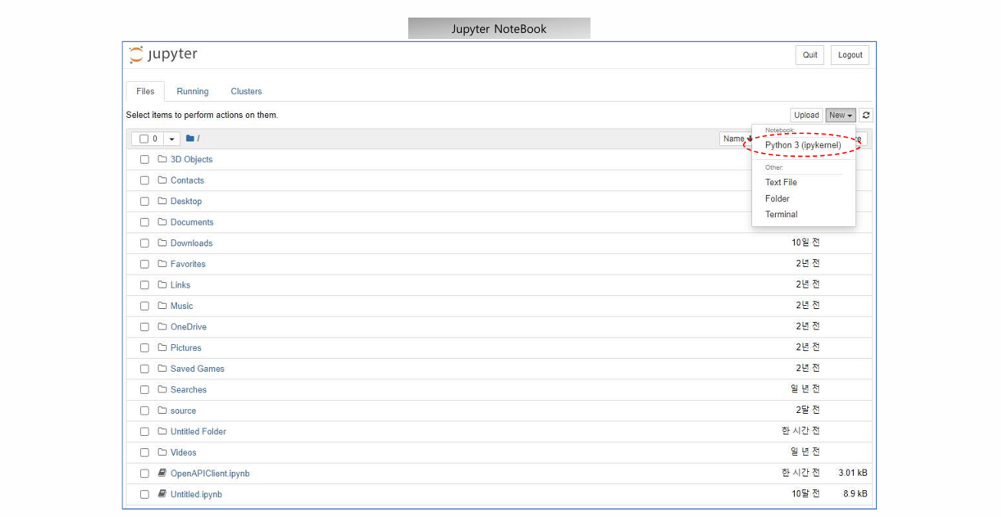Click the '10달 전' modified time for Untitled.ipynb
This screenshot has width=1001, height=517.
[806, 494]
